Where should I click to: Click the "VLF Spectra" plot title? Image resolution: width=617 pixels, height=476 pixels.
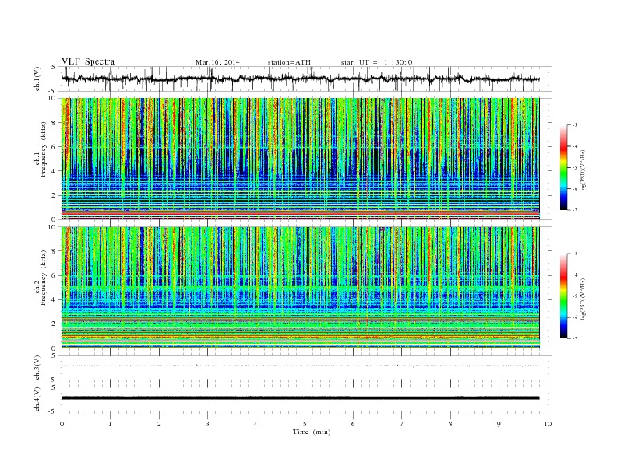tap(88, 61)
